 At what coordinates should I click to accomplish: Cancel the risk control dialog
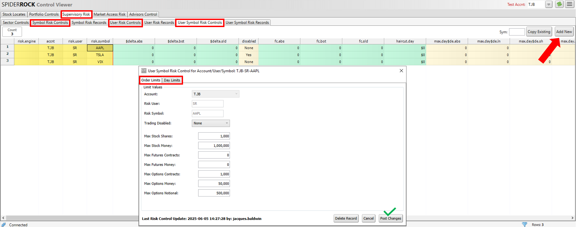click(x=368, y=218)
